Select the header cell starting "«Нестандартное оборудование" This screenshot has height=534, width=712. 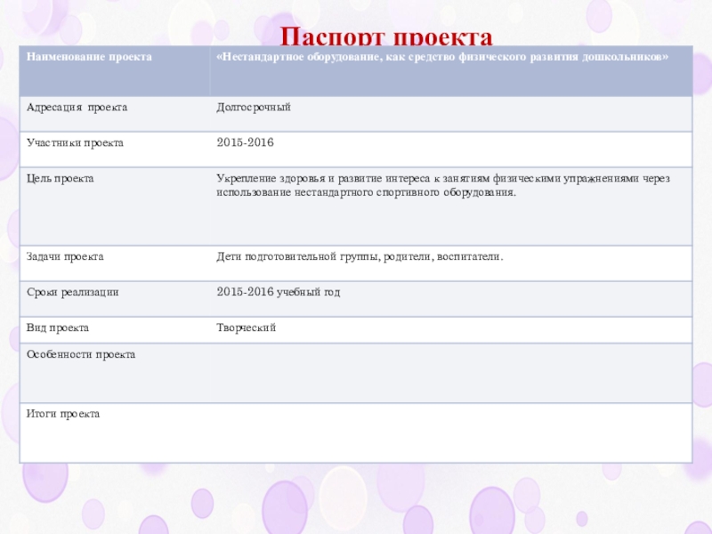coord(451,71)
